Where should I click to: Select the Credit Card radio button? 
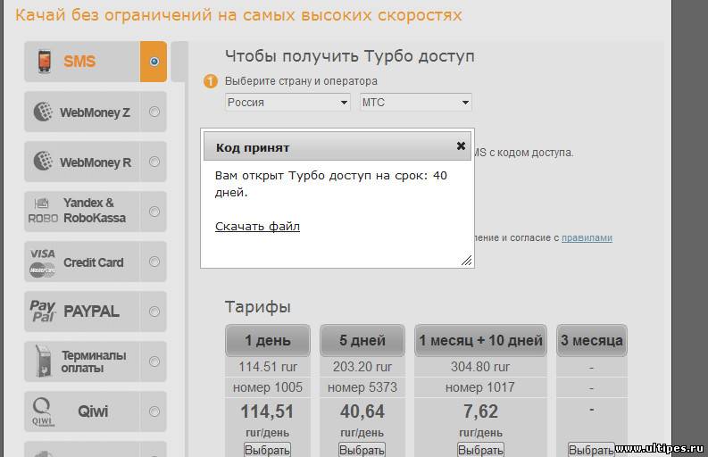[154, 262]
